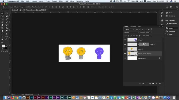Click the search icon in options bar
Image resolution: width=179 pixels, height=100 pixels.
point(167,7)
